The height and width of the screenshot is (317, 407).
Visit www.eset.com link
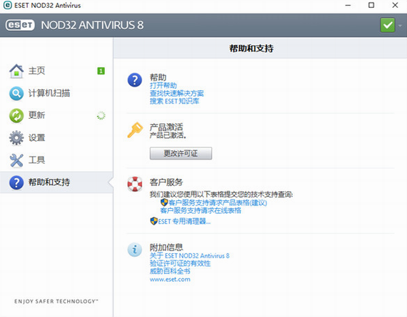(x=170, y=279)
